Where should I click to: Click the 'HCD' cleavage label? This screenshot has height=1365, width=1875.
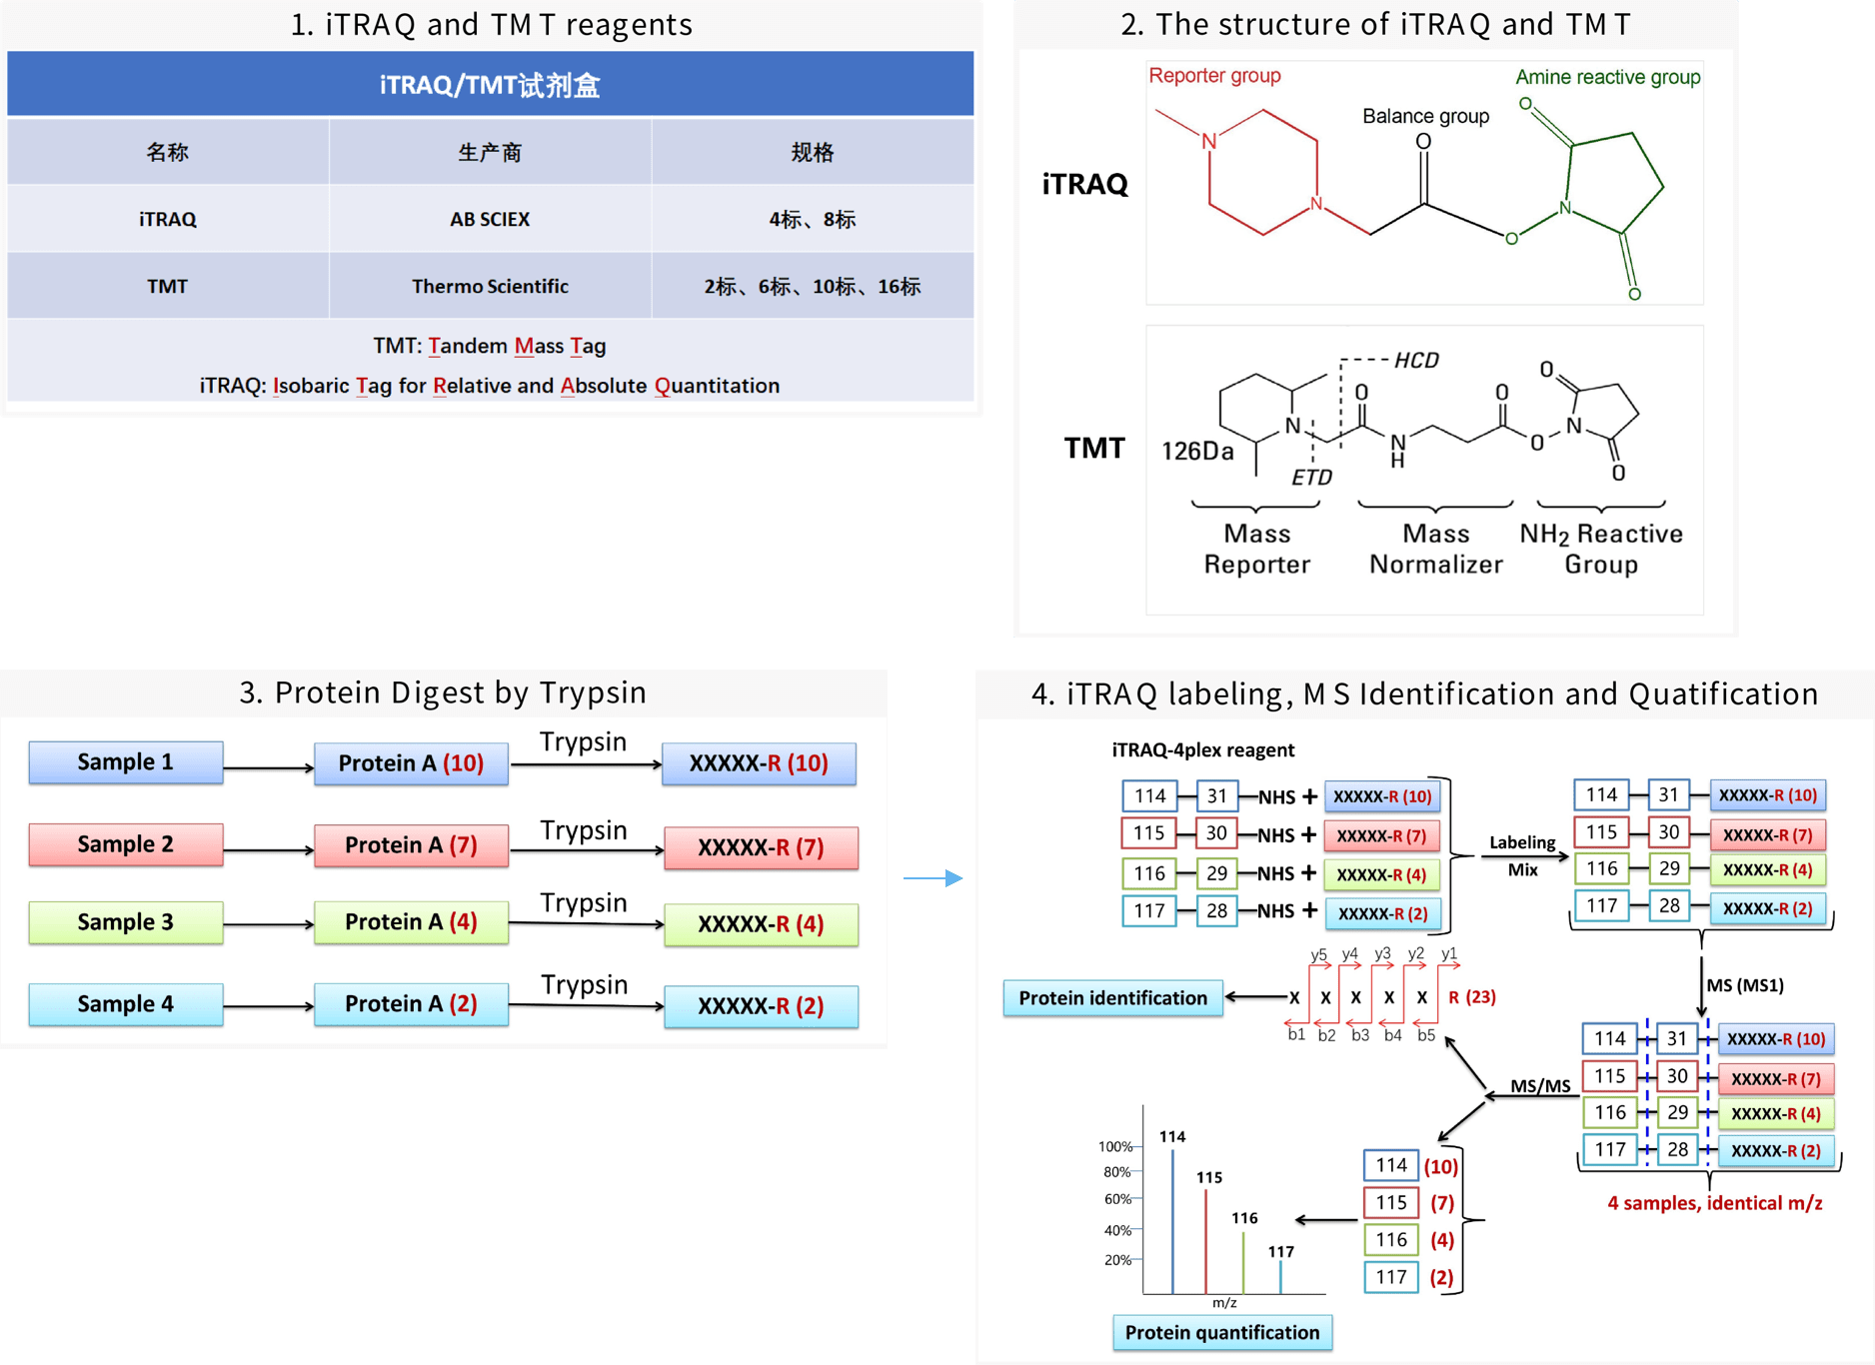coord(1416,361)
